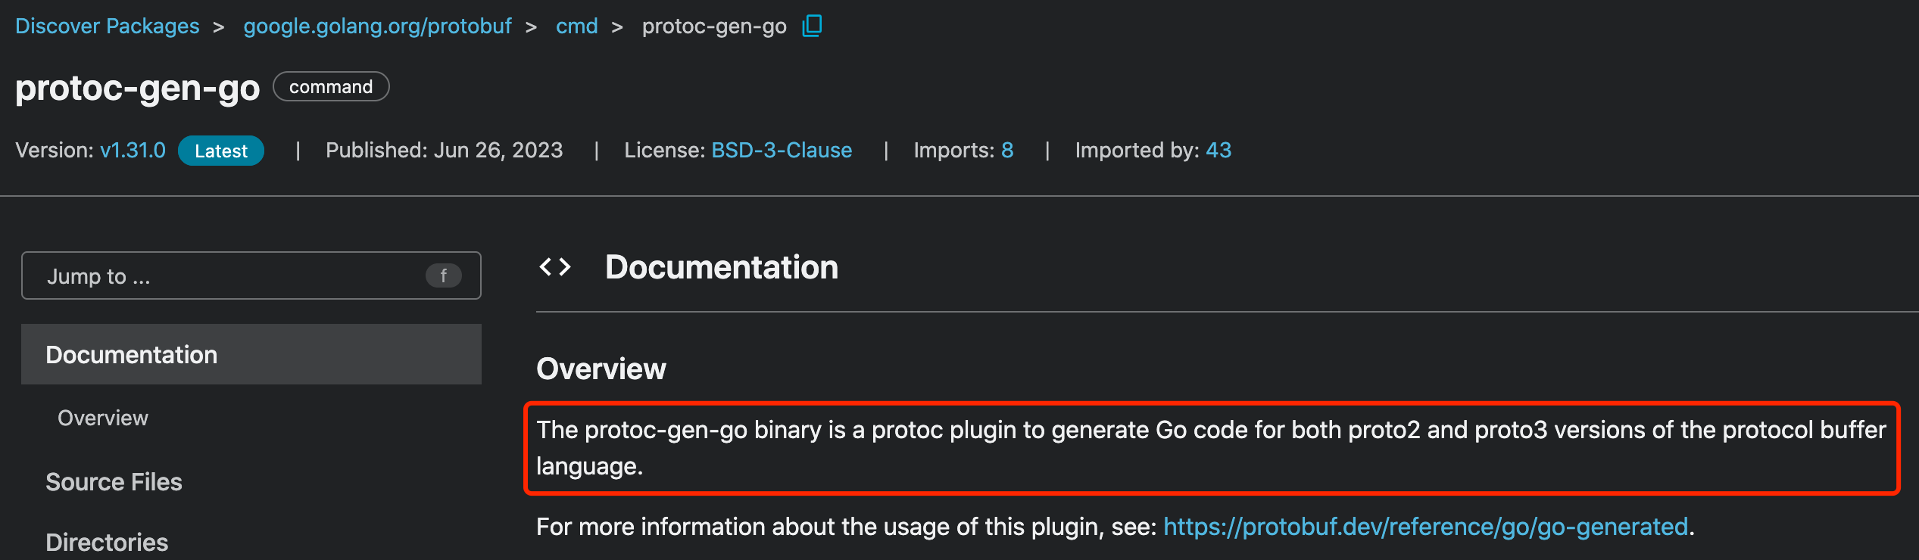Image resolution: width=1919 pixels, height=560 pixels.
Task: Click the copy path icon beside protoc-gen-go
Action: (x=812, y=26)
